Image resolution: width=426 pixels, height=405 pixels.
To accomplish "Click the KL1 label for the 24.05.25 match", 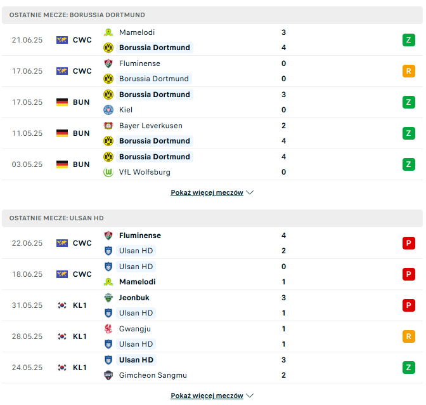I will (80, 368).
